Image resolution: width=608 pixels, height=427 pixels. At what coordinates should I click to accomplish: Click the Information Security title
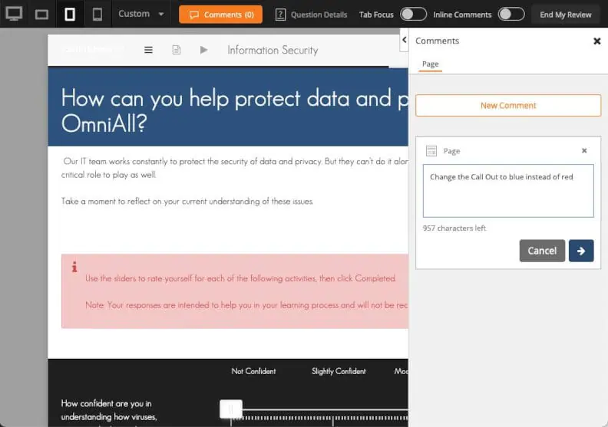[x=273, y=50]
